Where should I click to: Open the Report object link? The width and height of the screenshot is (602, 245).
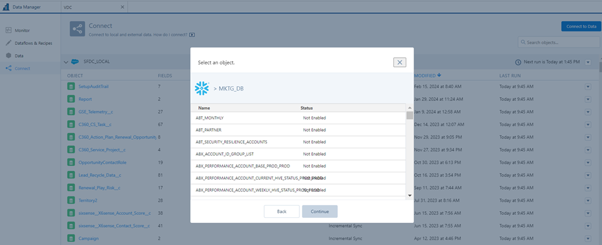pos(85,99)
